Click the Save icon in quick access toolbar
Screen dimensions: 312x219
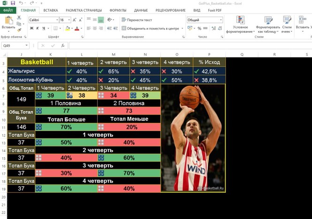pyautogui.click(x=13, y=3)
